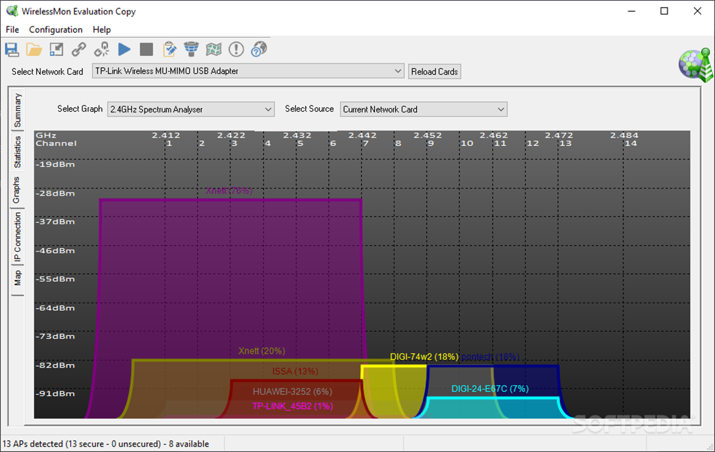Switch to the Map tab
715x452 pixels.
[17, 278]
